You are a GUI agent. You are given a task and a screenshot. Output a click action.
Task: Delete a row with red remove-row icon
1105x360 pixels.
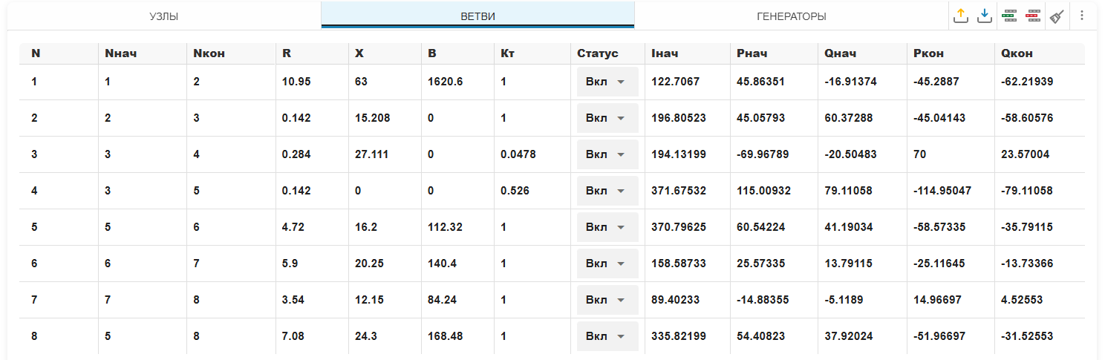click(1032, 16)
